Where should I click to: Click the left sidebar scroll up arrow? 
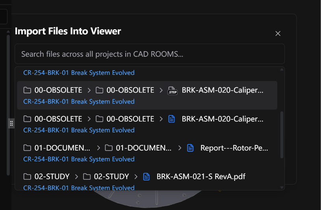tap(8, 32)
